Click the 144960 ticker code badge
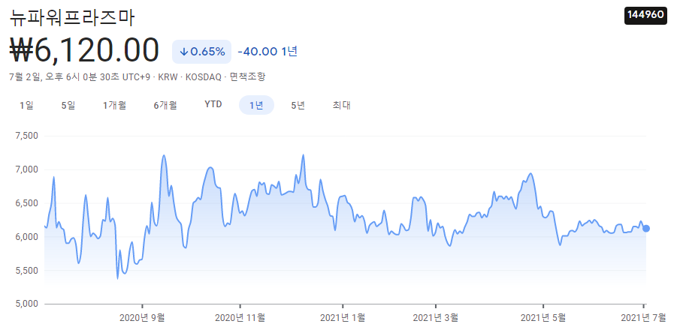The width and height of the screenshot is (674, 333). click(645, 15)
